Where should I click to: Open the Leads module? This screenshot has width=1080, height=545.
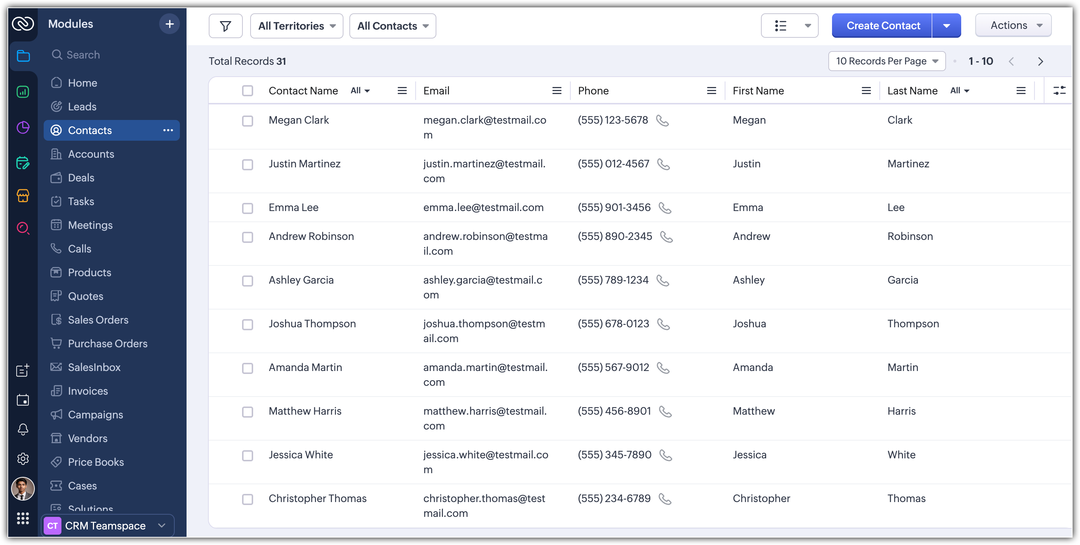click(x=82, y=107)
